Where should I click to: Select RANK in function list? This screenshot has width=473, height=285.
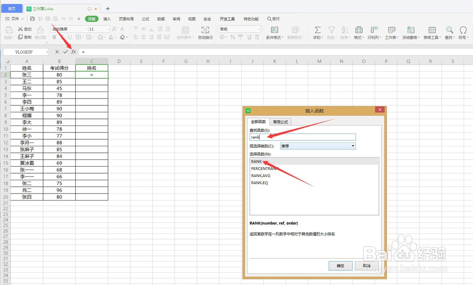point(314,161)
